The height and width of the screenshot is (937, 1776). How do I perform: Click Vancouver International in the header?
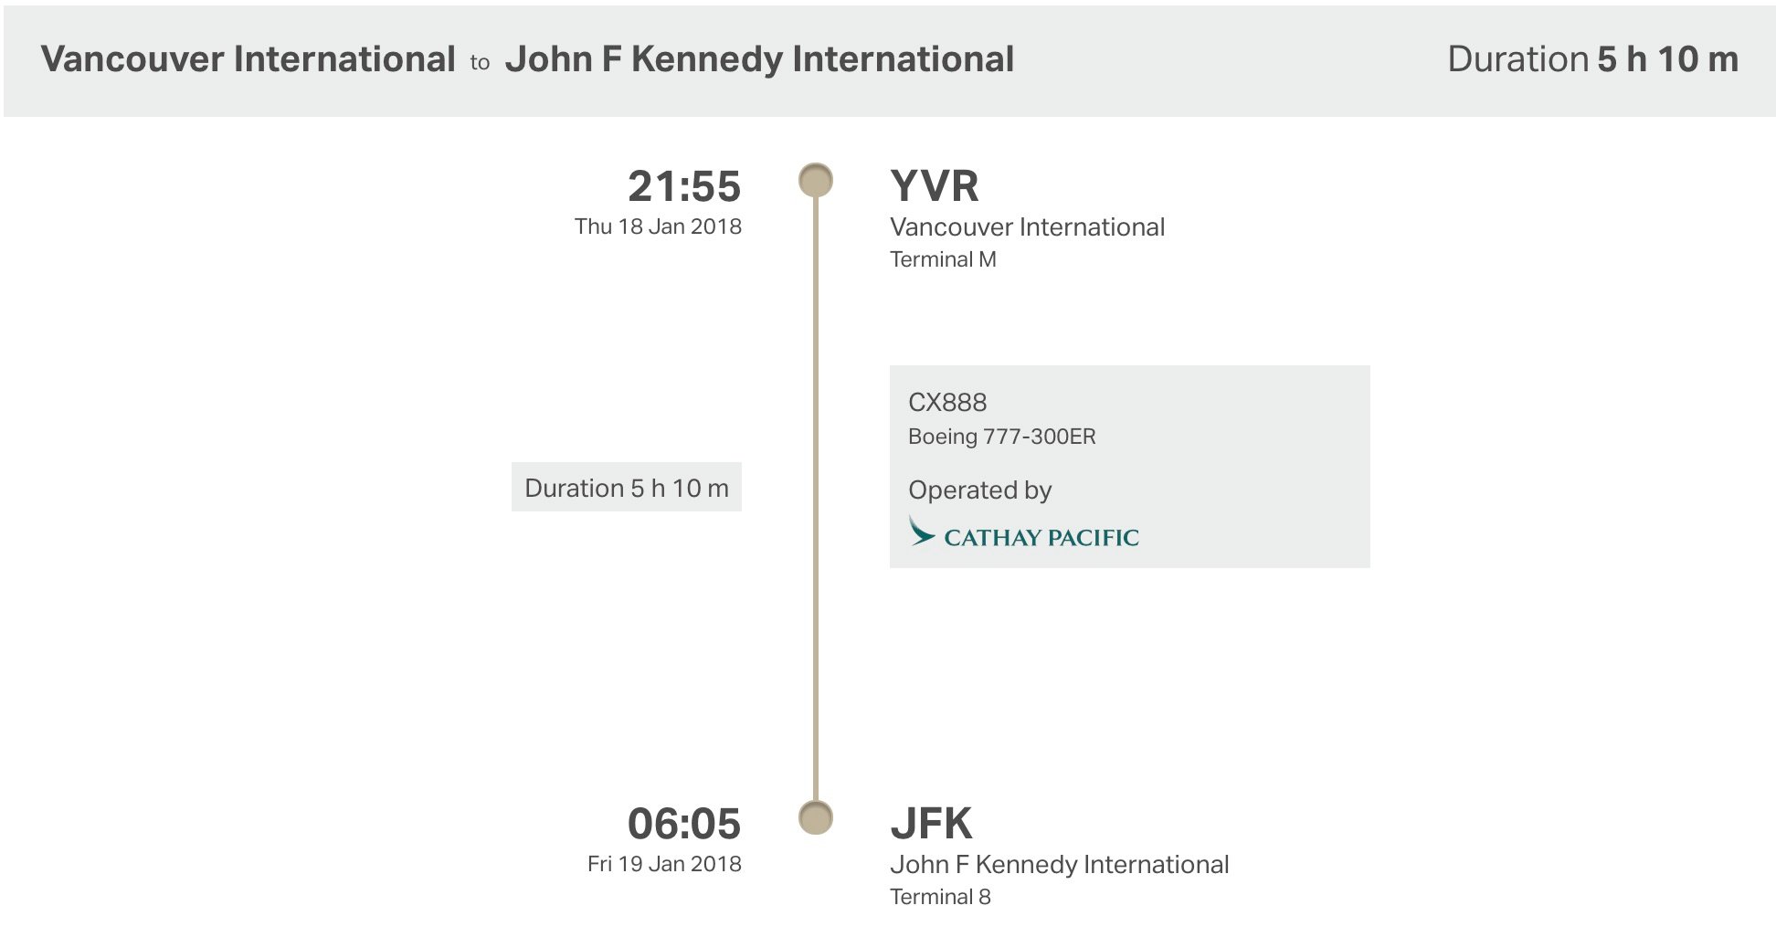point(248,59)
